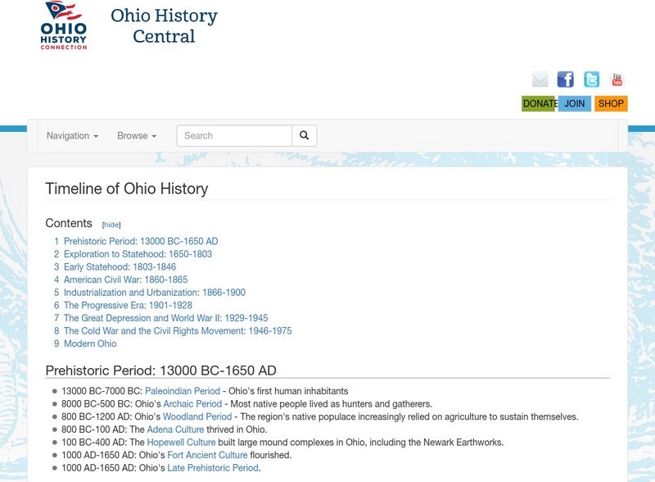Click the JOIN button
Viewport: 655px width, 482px height.
pos(575,104)
